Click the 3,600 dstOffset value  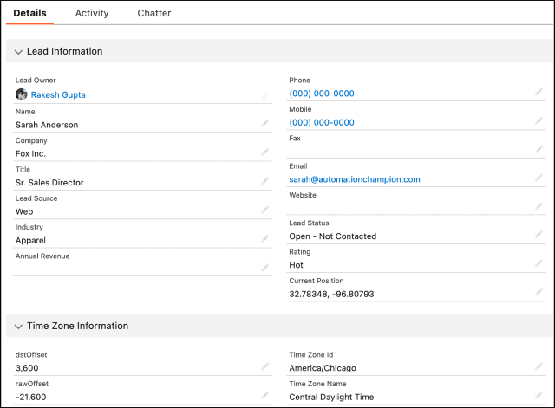pos(27,368)
